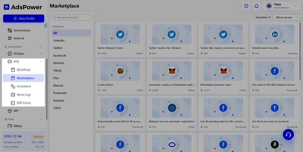Open Billing in the sidebar

click(18, 126)
